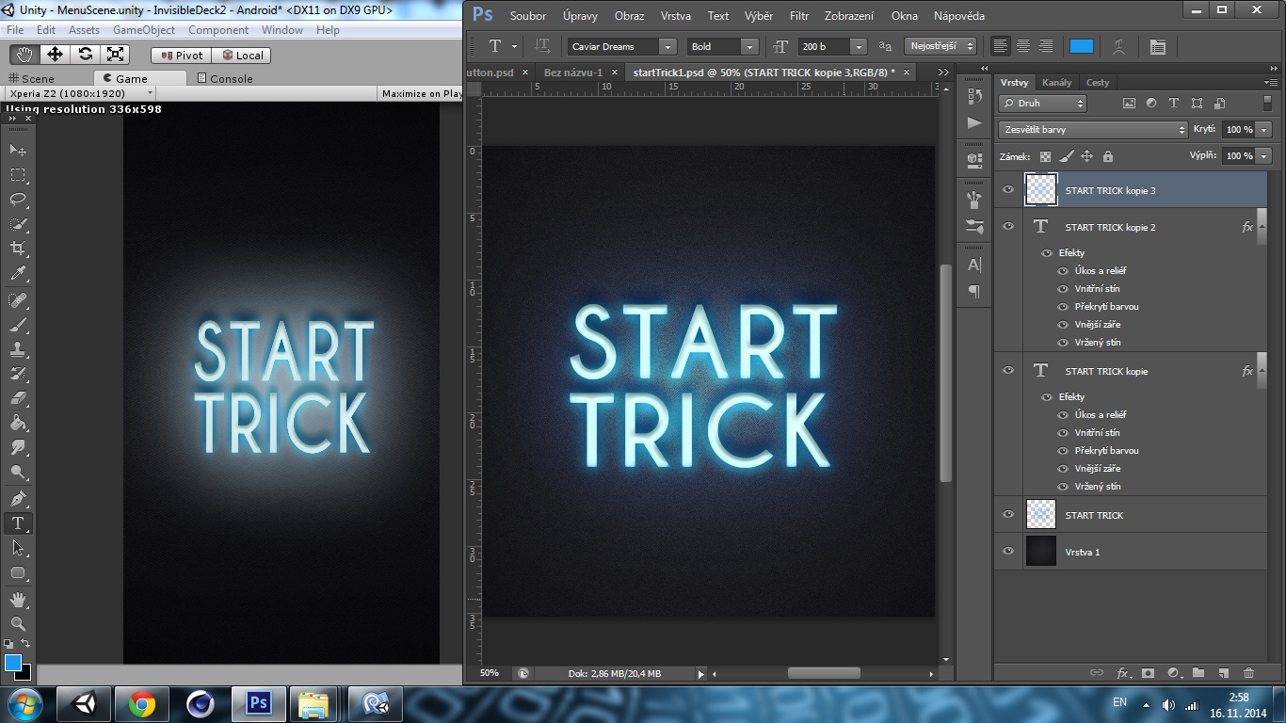Viewport: 1286px width, 723px height.
Task: Open the Caviar Dreams font dropdown
Action: point(667,46)
